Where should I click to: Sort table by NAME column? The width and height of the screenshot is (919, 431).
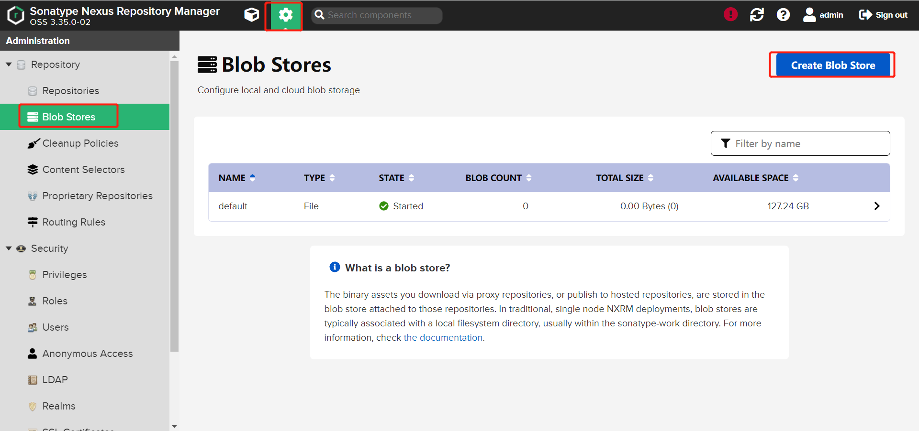(237, 178)
